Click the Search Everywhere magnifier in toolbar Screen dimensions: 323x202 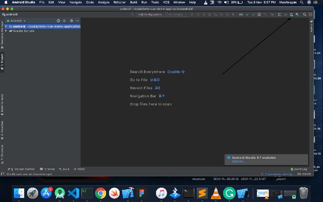click(x=304, y=14)
